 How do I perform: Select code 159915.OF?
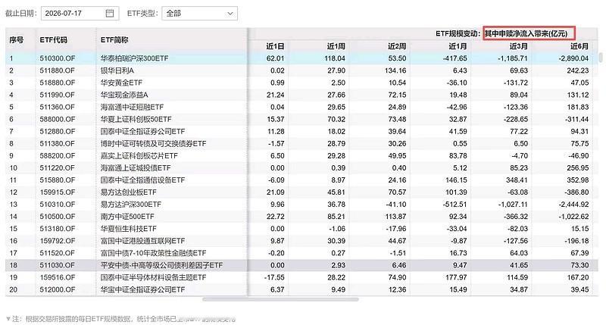pyautogui.click(x=58, y=192)
